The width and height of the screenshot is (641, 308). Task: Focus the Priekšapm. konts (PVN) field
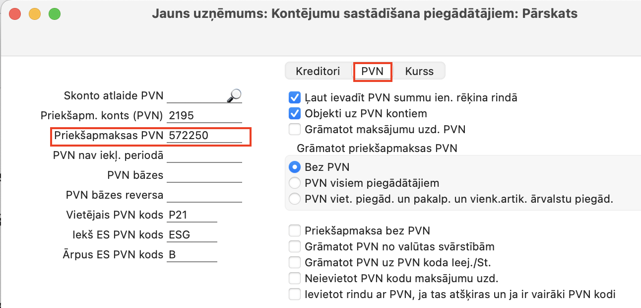(x=204, y=116)
